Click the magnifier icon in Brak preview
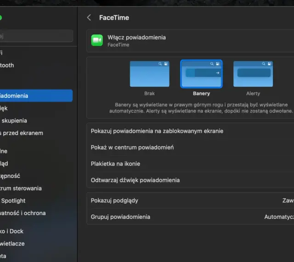 click(160, 64)
